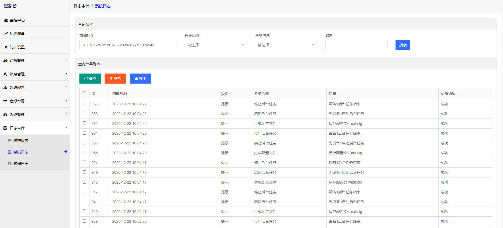The image size is (503, 228).
Task: Click the 网络配置 sitemap icon
Action: point(5,88)
